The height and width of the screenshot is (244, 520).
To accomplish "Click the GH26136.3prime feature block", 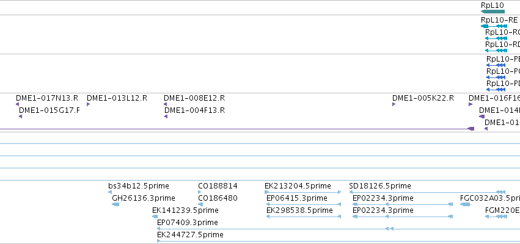I will (x=115, y=204).
